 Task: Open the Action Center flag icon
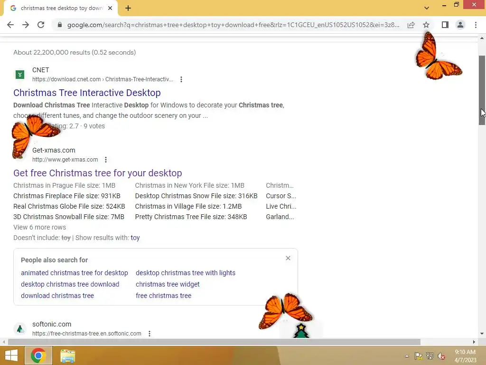coord(419,356)
